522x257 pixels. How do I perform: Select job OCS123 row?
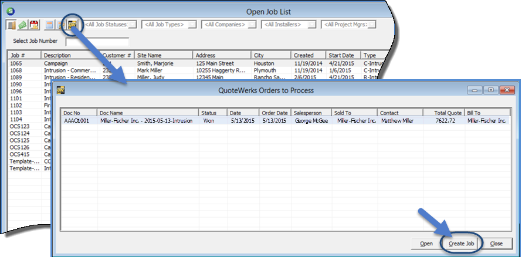(30, 127)
